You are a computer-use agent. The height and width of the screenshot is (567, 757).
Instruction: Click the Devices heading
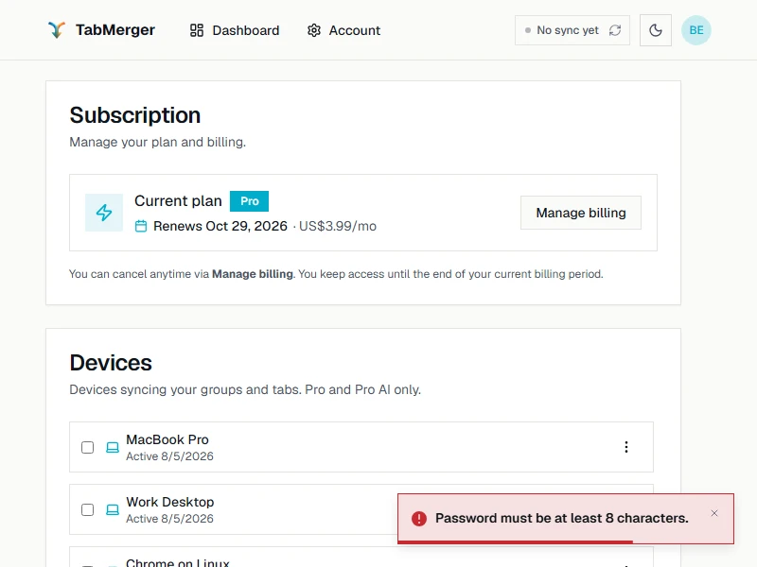111,363
